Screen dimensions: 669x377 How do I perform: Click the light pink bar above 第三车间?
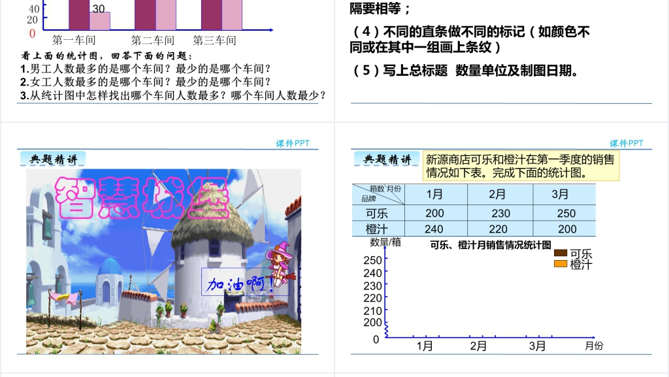(232, 15)
